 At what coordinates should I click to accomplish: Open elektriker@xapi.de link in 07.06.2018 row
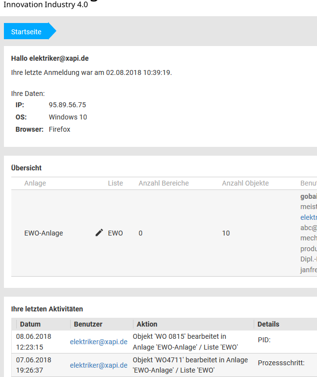click(x=99, y=365)
